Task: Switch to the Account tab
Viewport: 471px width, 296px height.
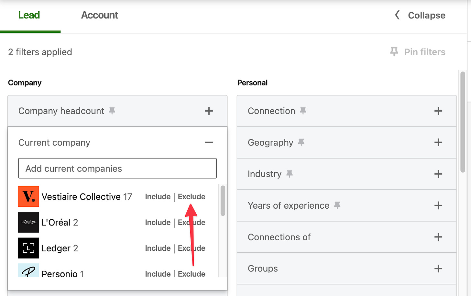Action: [x=99, y=15]
